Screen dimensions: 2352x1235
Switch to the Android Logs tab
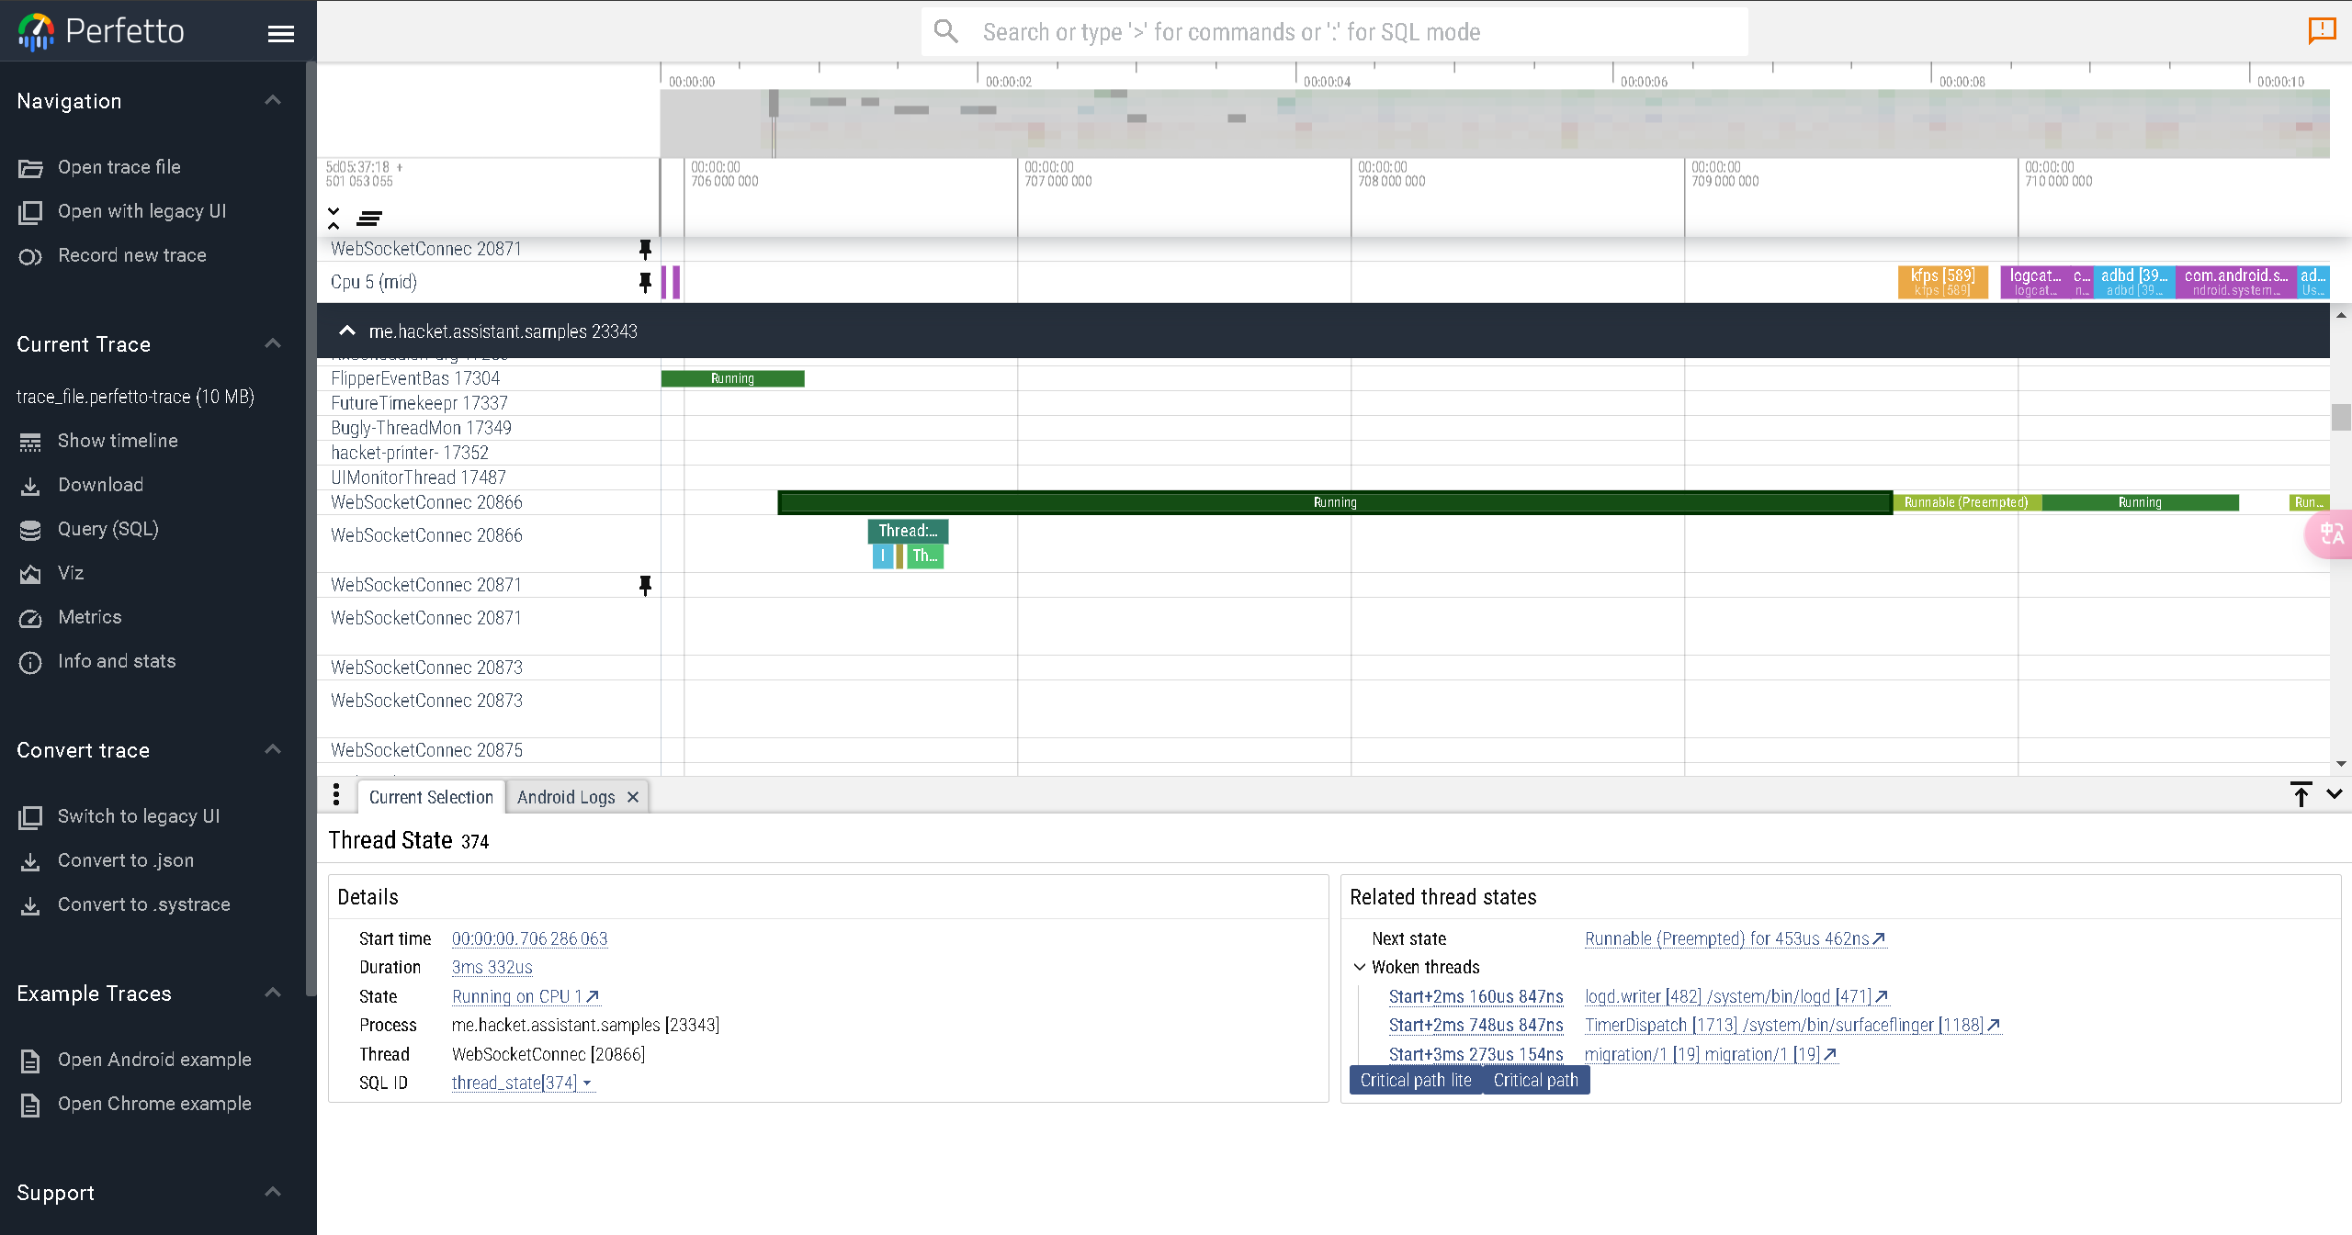click(566, 797)
